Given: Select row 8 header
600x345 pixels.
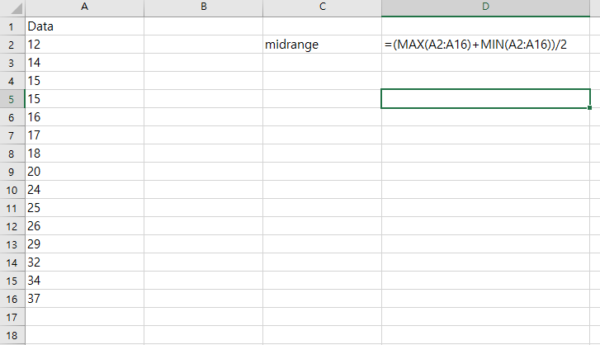Looking at the screenshot, I should (12, 154).
